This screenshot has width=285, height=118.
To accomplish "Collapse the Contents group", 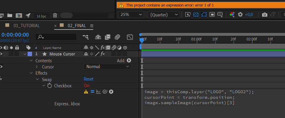I will [x=31, y=60].
